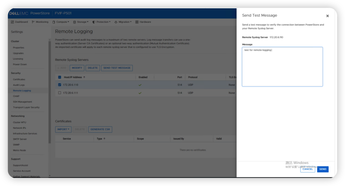Screen dimensions: 345x186
Task: Click the Issued By column header
Action: pyautogui.click(x=179, y=139)
